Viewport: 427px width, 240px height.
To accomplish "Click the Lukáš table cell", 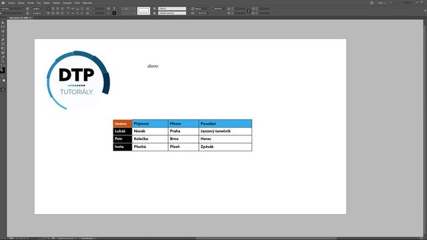I will click(x=123, y=131).
